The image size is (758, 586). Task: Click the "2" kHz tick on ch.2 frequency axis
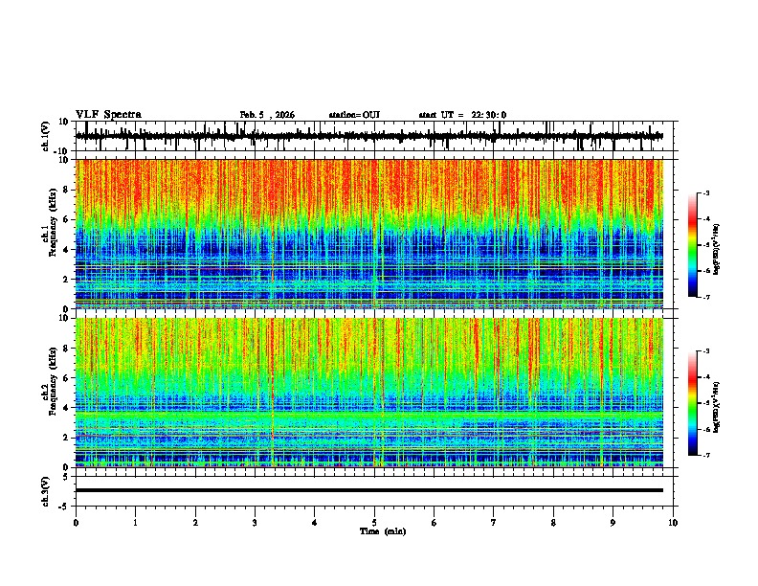coord(66,438)
